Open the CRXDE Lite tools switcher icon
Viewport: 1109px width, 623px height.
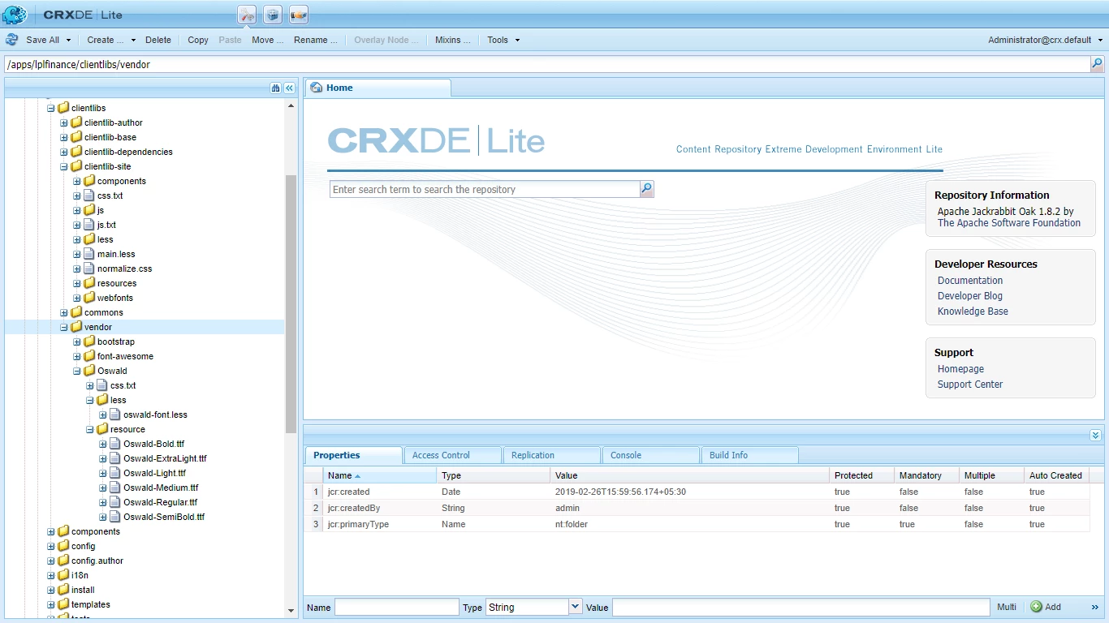click(247, 15)
